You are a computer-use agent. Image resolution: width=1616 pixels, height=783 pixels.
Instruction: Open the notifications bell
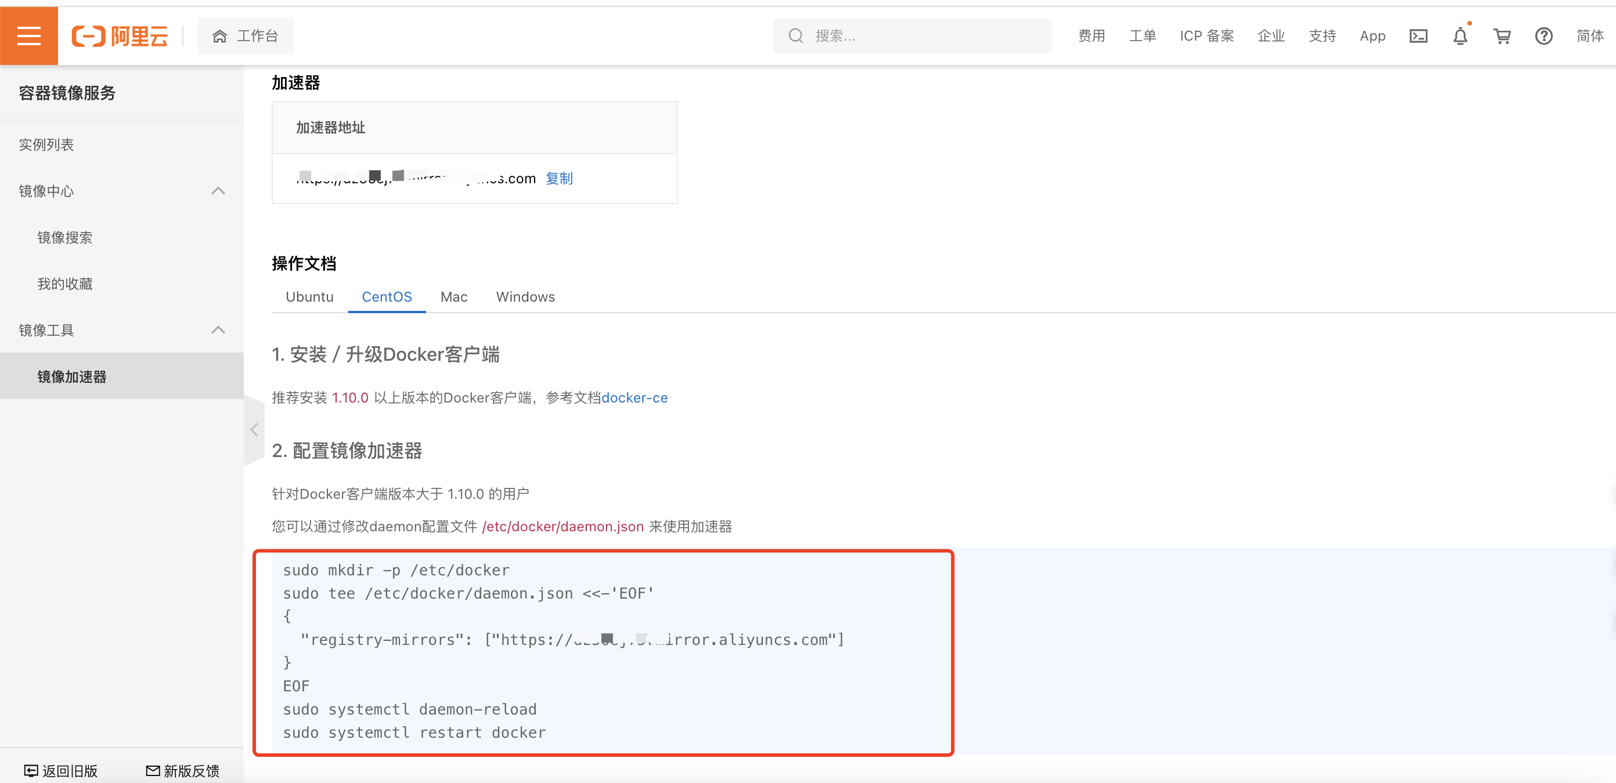click(x=1460, y=36)
